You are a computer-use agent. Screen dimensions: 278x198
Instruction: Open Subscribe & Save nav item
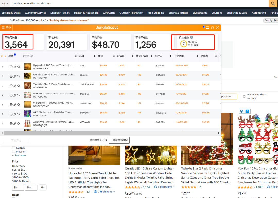click(x=237, y=13)
